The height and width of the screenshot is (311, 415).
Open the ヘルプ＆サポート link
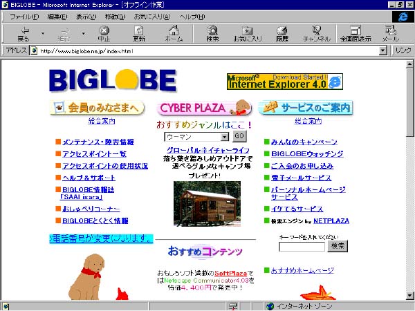pos(89,178)
